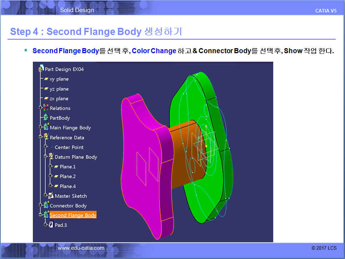Click the zx plane icon
This screenshot has height=259, width=345.
point(46,98)
